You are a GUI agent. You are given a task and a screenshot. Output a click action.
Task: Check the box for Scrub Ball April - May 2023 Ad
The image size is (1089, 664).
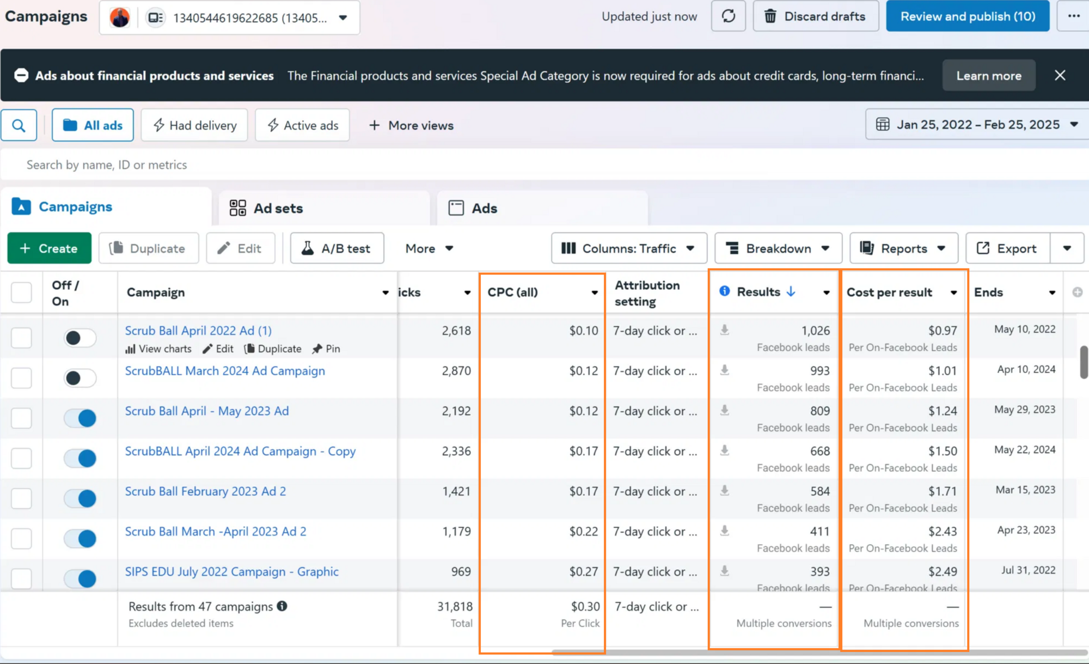[21, 418]
